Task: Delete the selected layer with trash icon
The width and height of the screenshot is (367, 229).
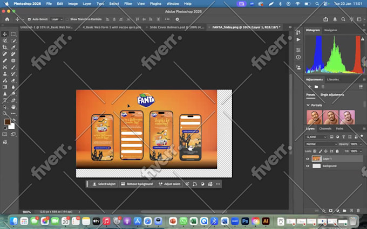Action: coord(358,211)
